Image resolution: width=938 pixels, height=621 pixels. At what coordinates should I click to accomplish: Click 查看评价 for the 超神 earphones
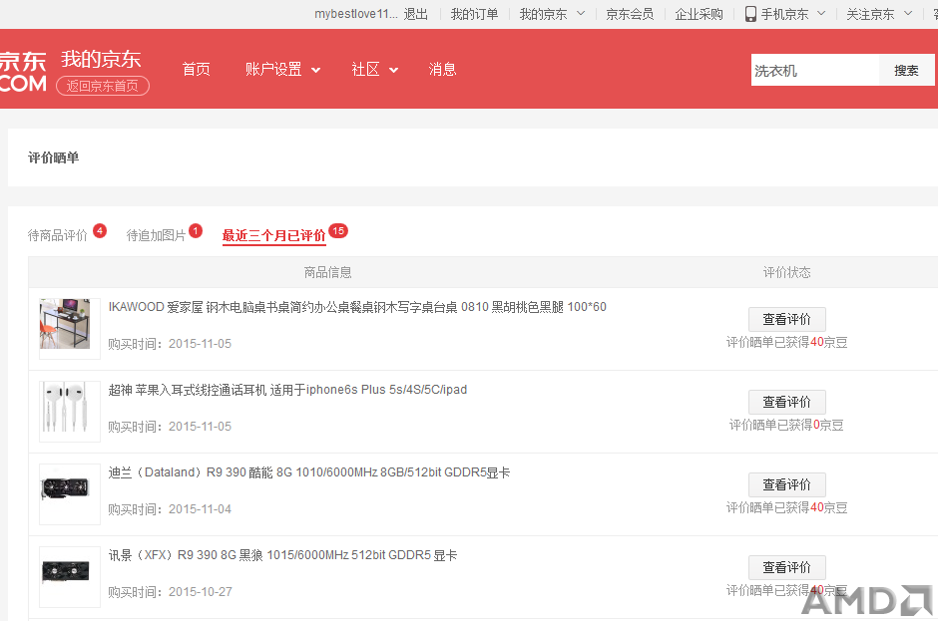[x=786, y=402]
